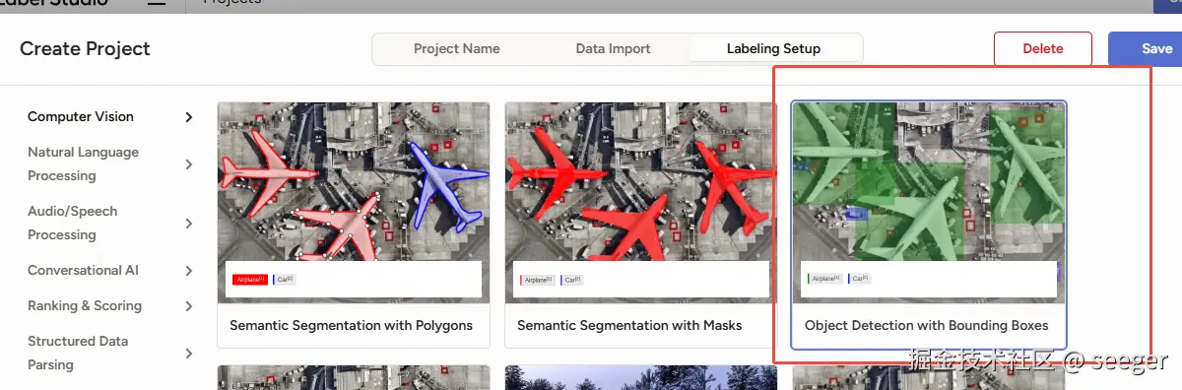Open the hamburger menu icon at top
This screenshot has width=1182, height=390.
tap(156, 3)
